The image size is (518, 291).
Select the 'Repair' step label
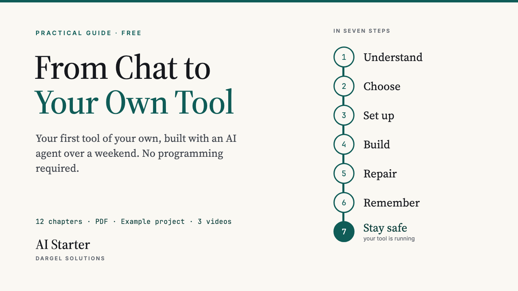(x=380, y=174)
